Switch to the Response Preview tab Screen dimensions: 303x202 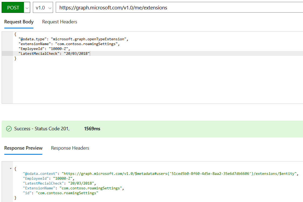coord(23,148)
